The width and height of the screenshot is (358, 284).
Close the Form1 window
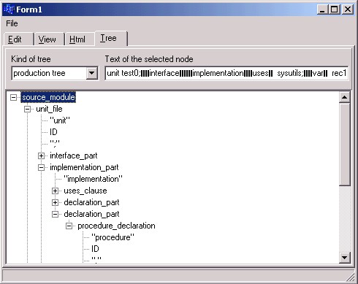[x=348, y=9]
